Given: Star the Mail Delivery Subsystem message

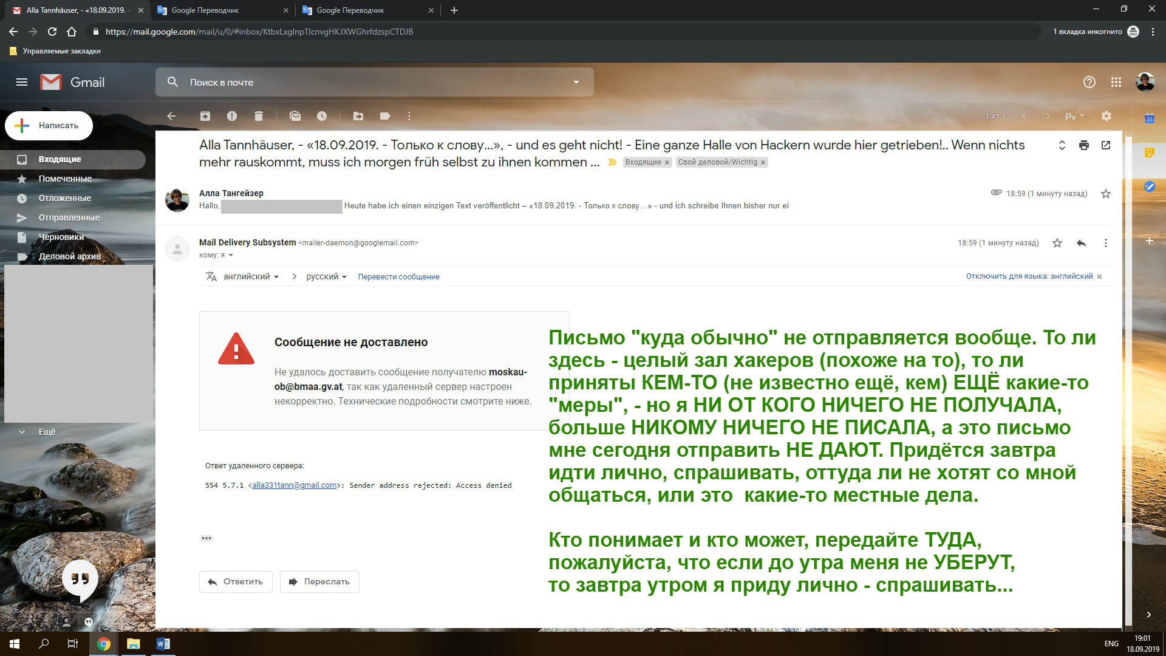Looking at the screenshot, I should 1057,243.
